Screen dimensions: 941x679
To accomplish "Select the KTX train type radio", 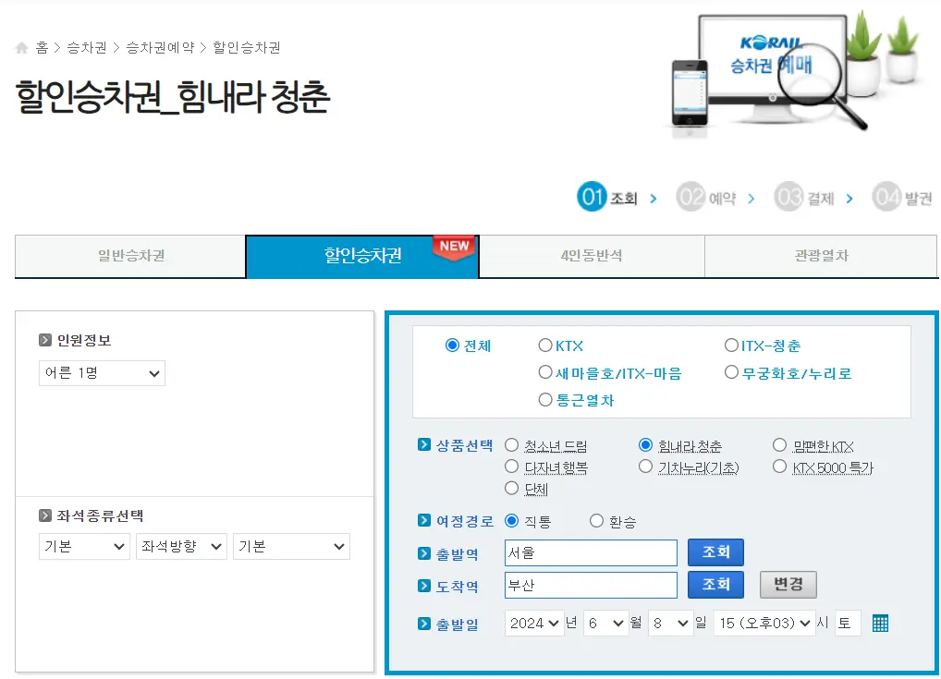I will pos(545,346).
